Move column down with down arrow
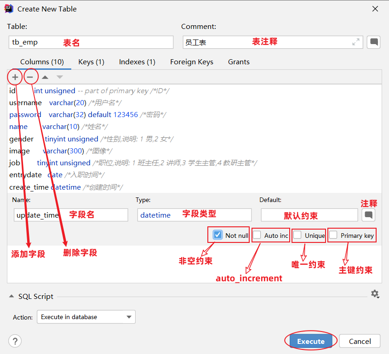The image size is (389, 354). pyautogui.click(x=60, y=77)
